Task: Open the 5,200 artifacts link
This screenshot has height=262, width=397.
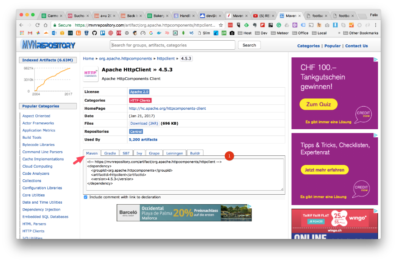Action: (143, 140)
